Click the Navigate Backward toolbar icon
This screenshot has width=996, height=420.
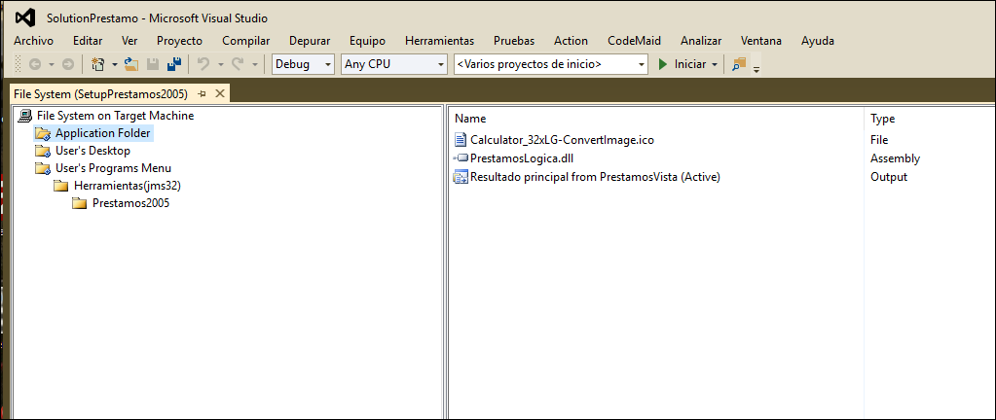tap(35, 64)
